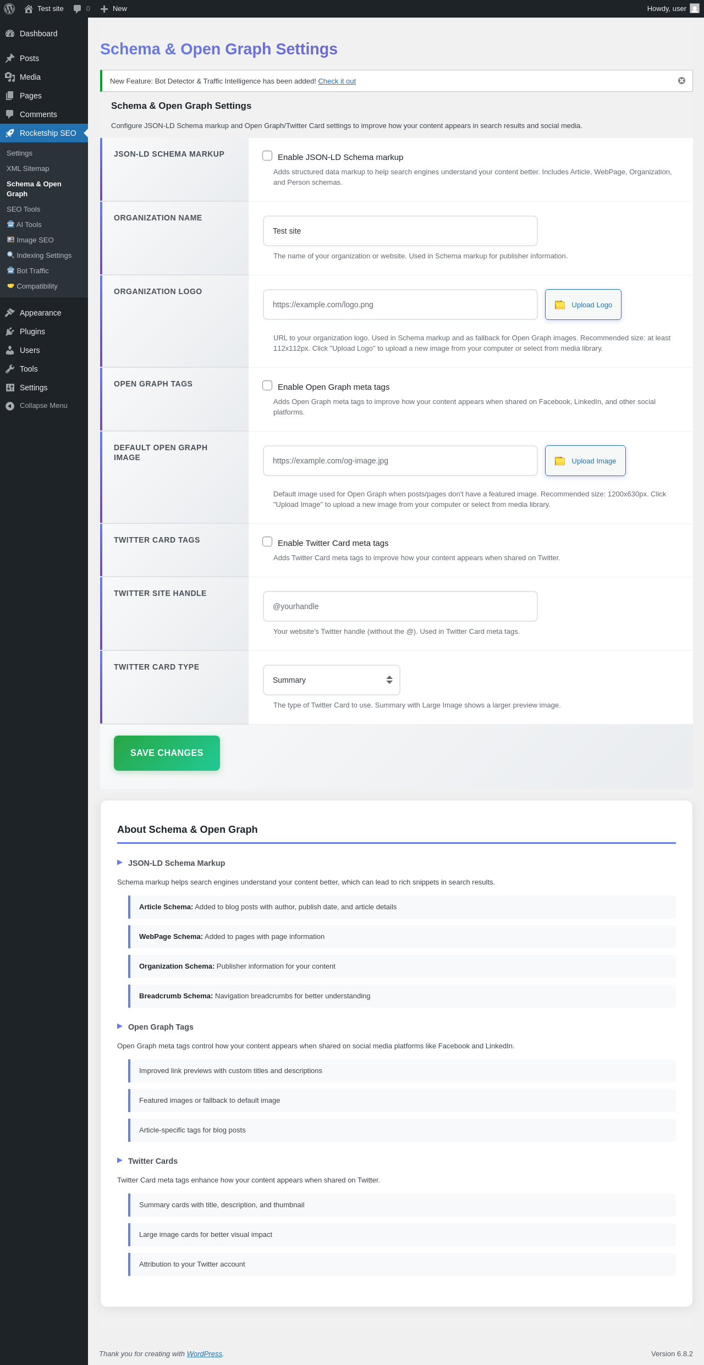Open the comments bubble icon in admin bar
The height and width of the screenshot is (1365, 704).
point(77,9)
